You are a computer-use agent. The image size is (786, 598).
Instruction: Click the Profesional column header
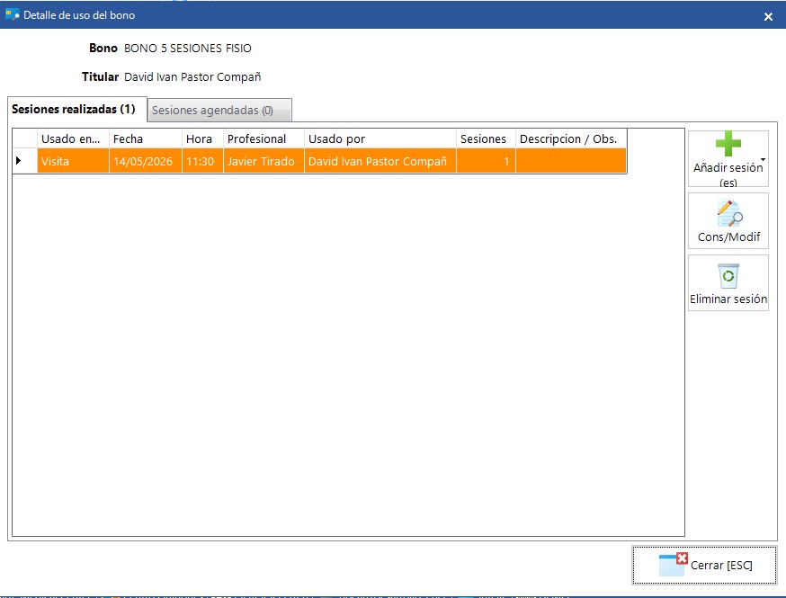[x=263, y=138]
